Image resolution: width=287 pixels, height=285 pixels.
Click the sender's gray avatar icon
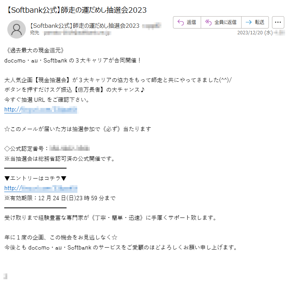tap(17, 29)
